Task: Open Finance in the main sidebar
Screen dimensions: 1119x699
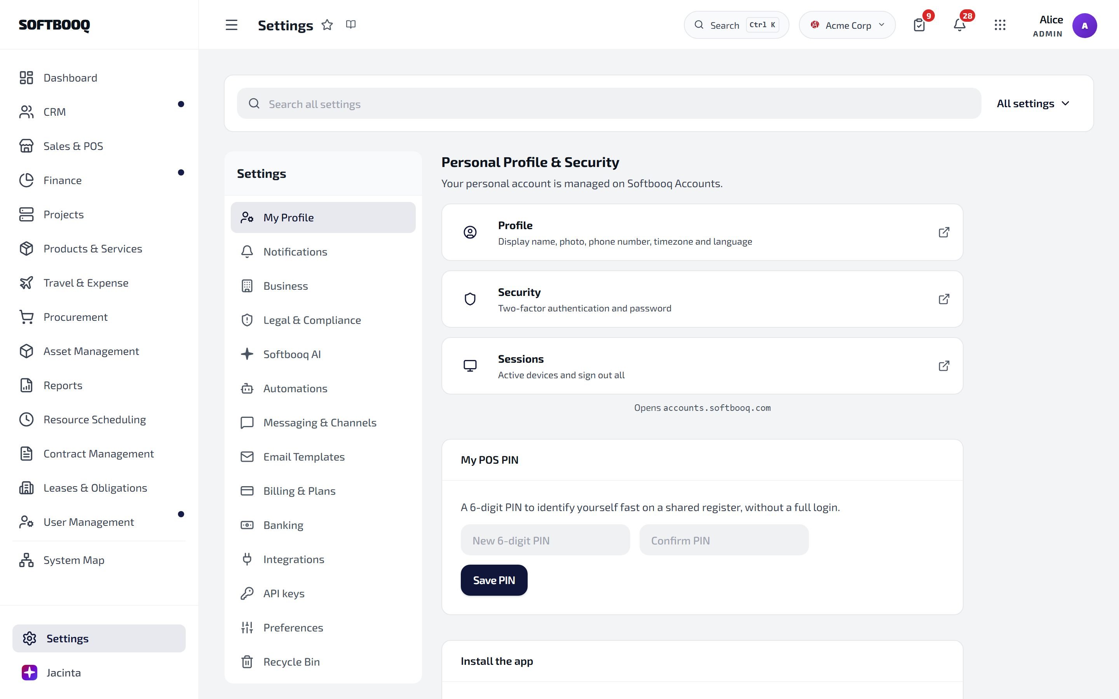Action: coord(99,180)
